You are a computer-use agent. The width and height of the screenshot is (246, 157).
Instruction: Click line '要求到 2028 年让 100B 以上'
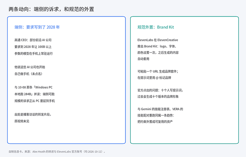(x=33, y=47)
